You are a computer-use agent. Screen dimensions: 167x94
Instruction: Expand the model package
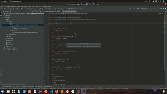[11, 31]
